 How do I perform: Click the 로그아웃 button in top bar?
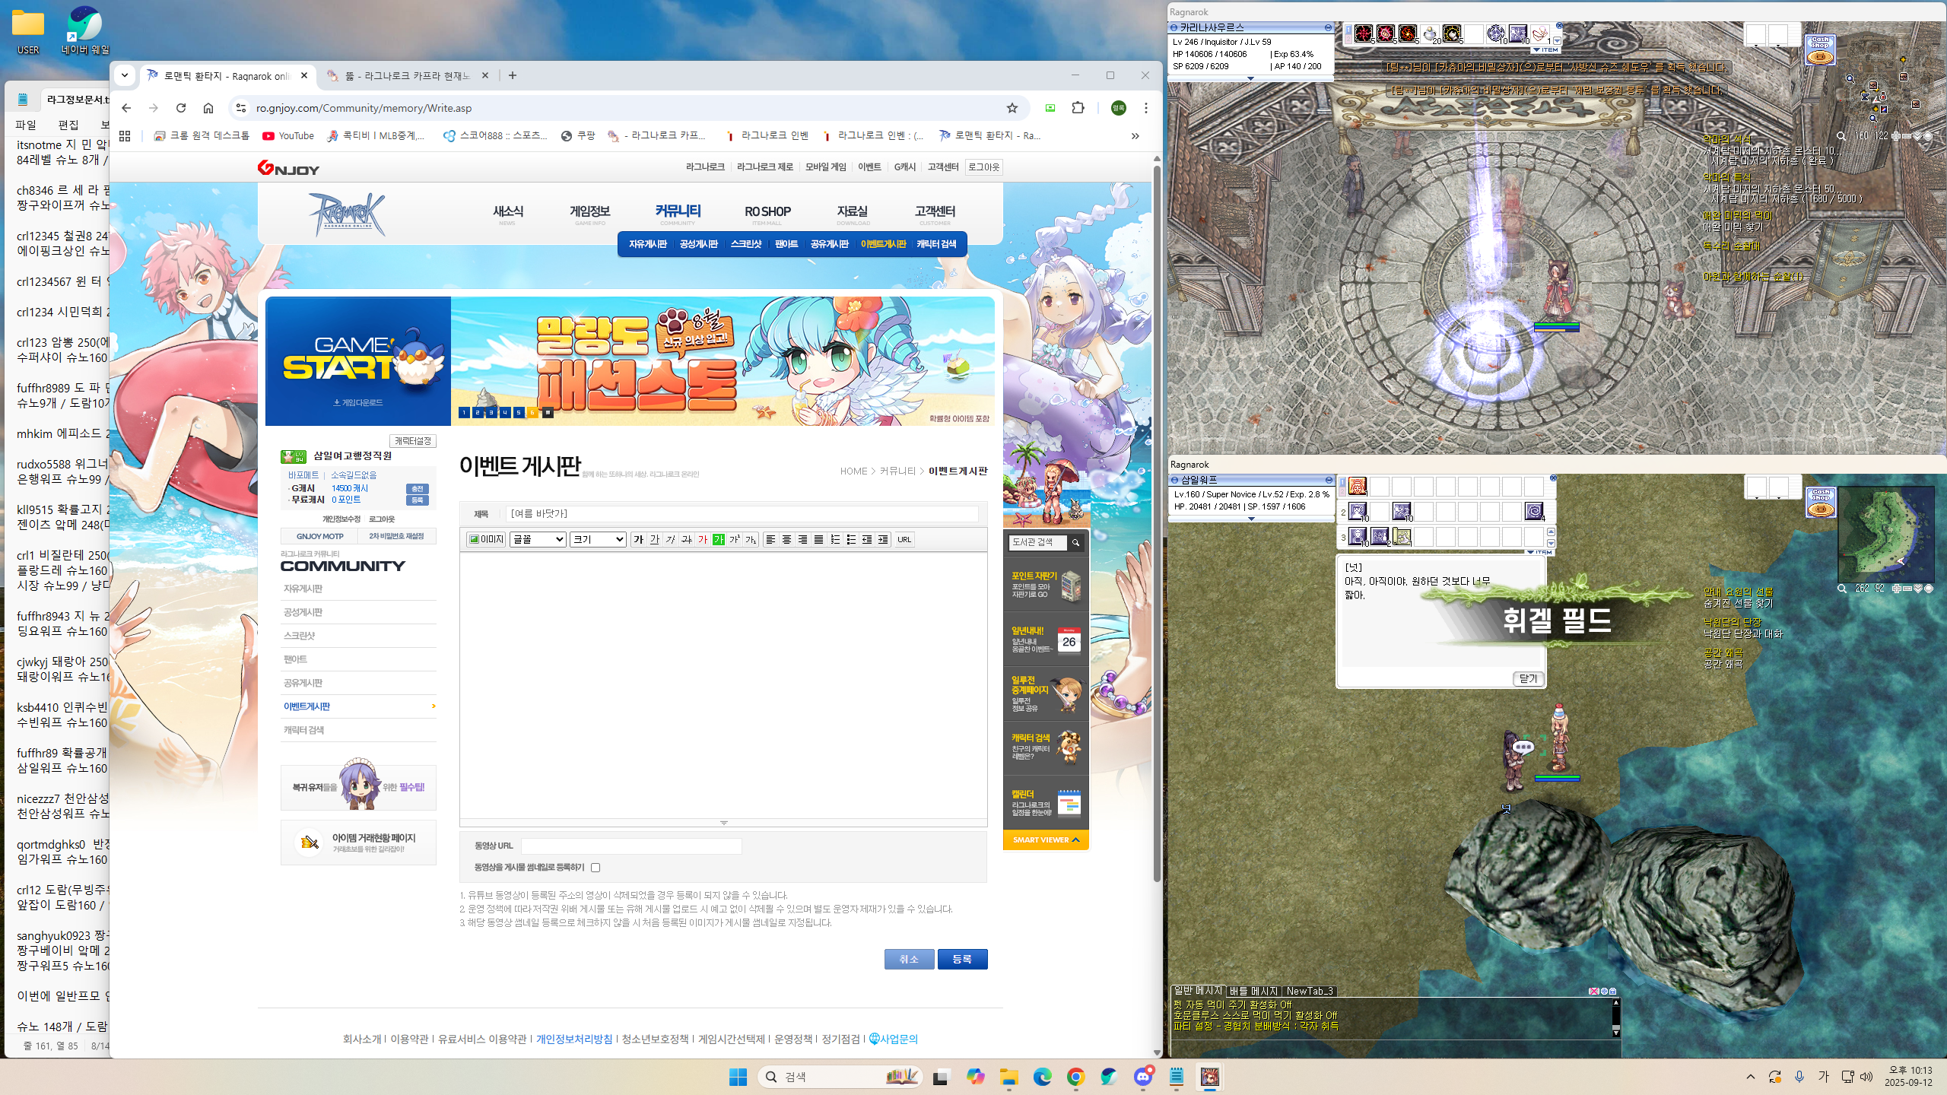pyautogui.click(x=983, y=167)
